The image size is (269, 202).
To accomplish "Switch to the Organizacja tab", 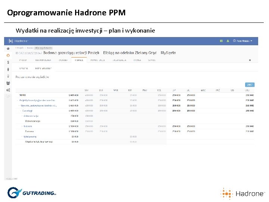I will (119, 60).
